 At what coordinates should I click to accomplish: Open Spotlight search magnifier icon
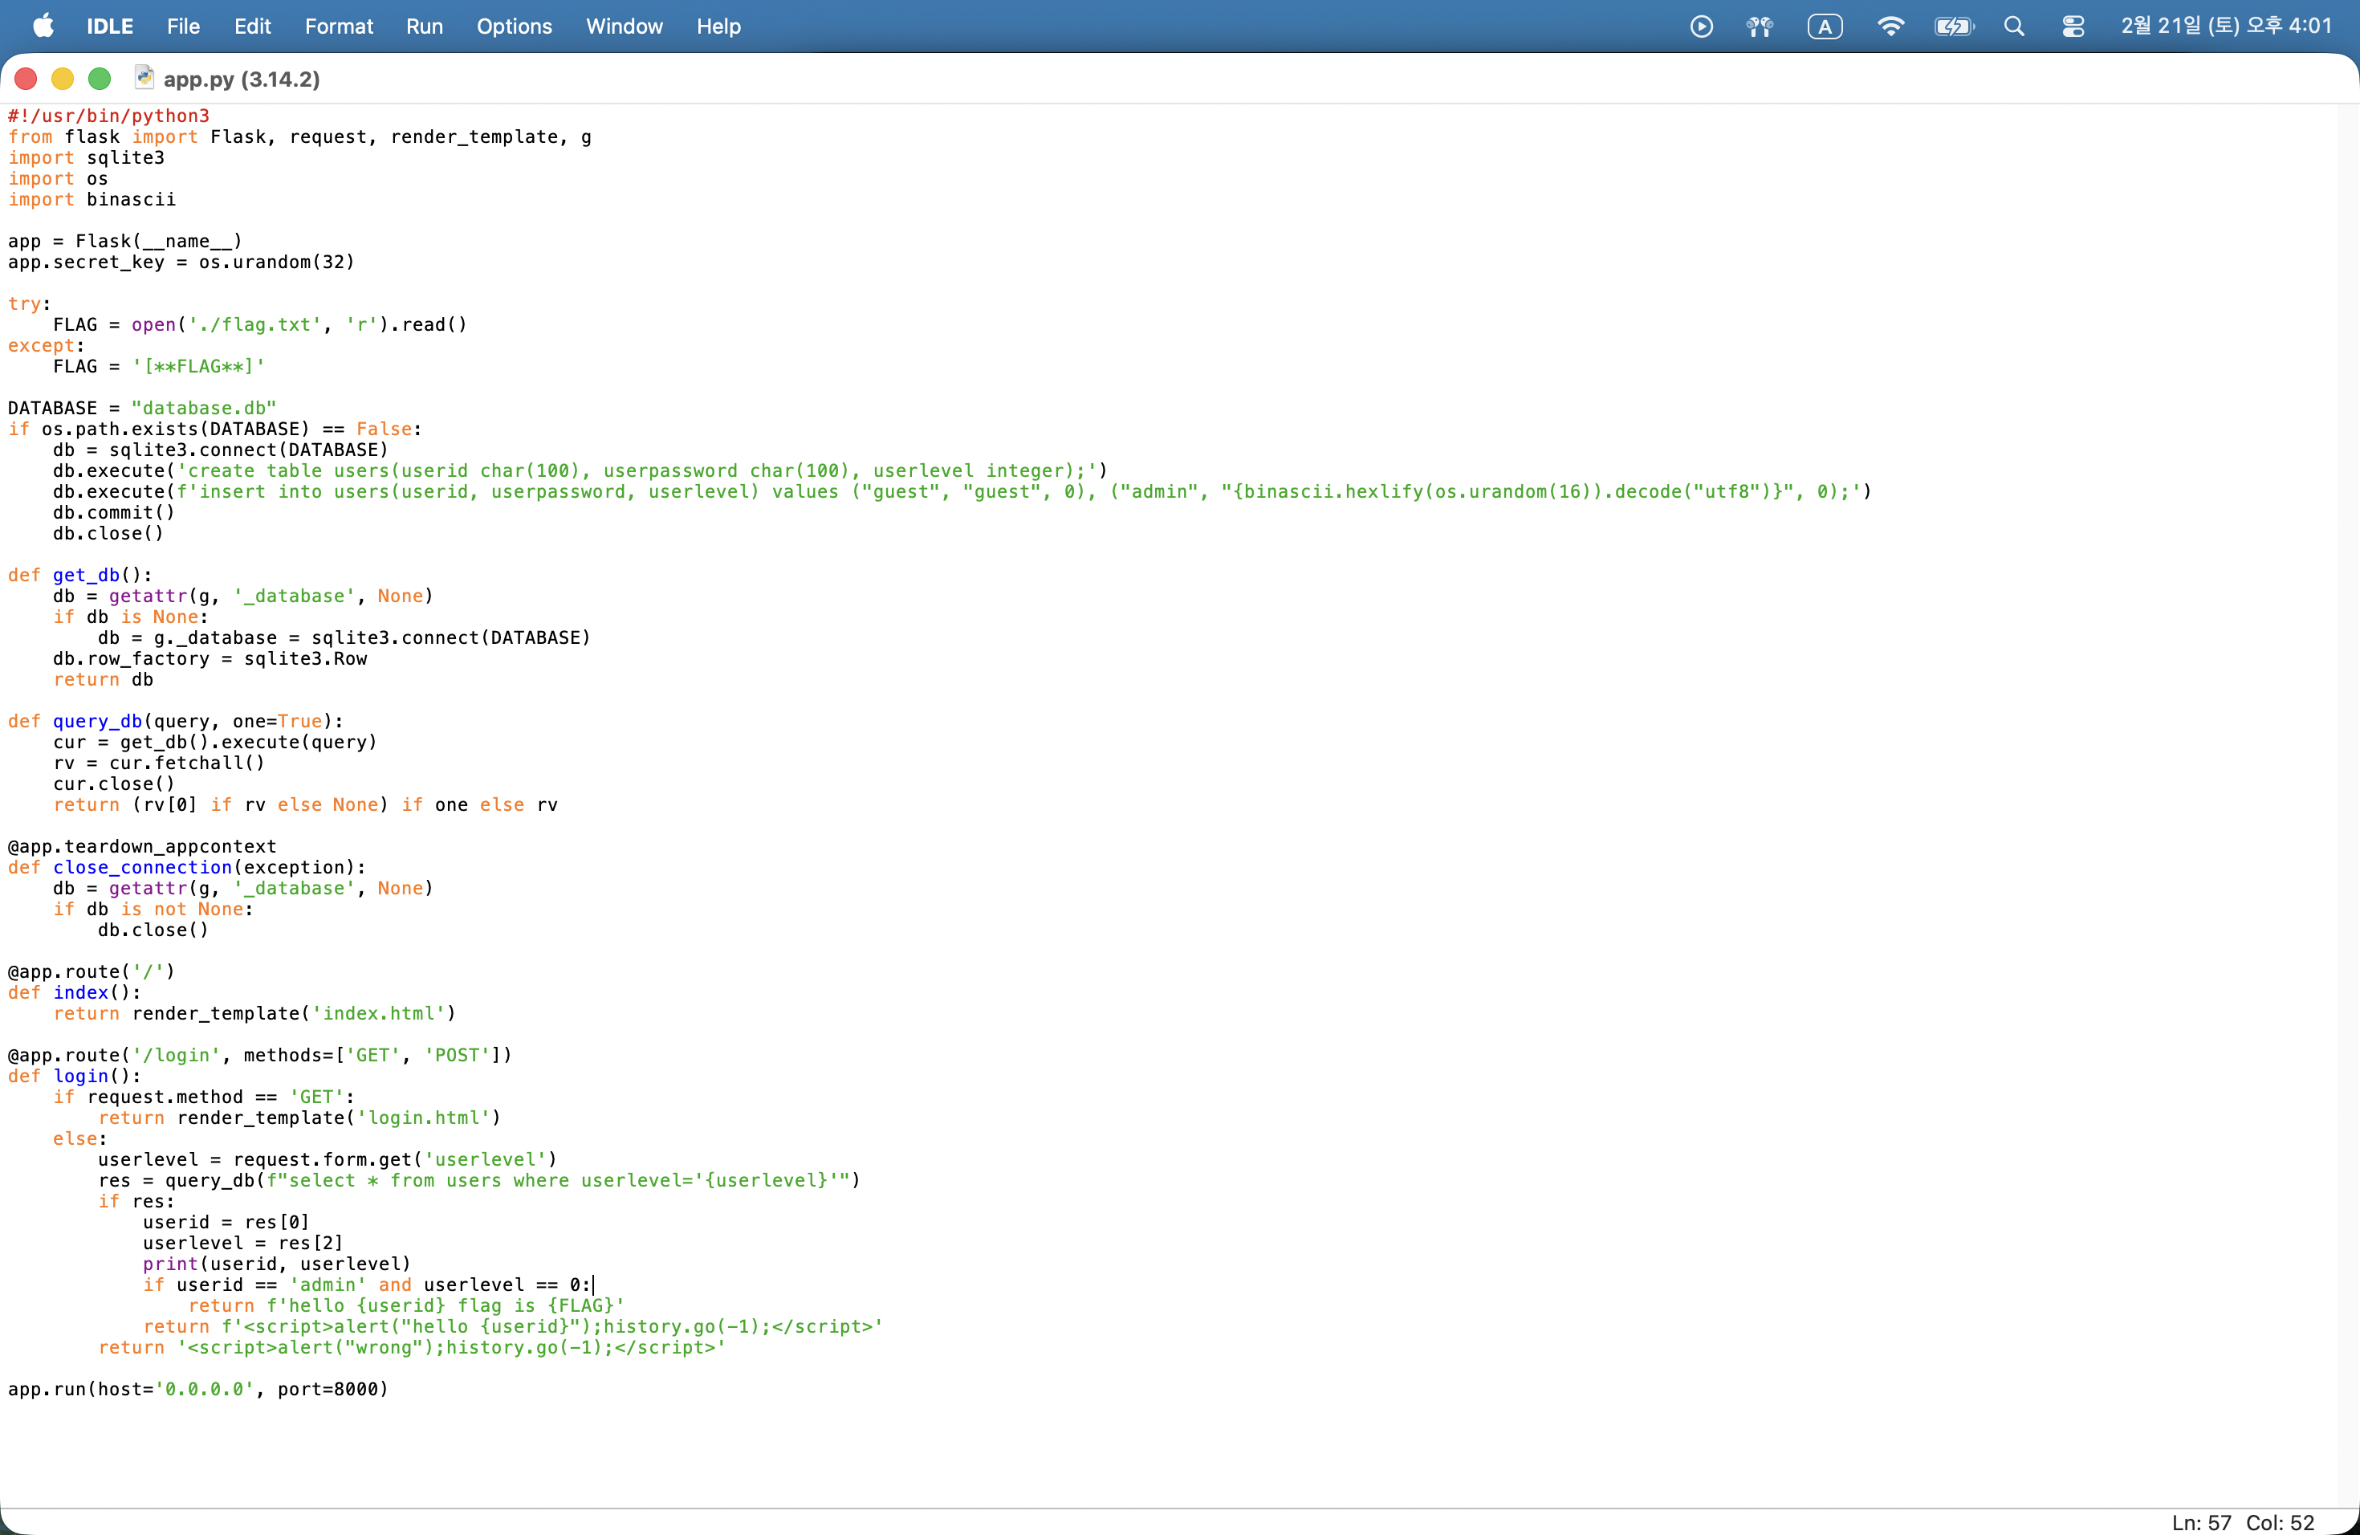click(x=2013, y=26)
